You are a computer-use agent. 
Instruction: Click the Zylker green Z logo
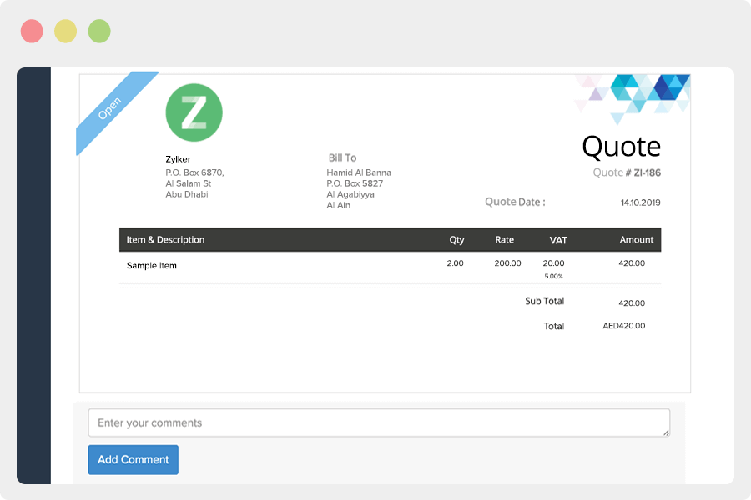[x=194, y=112]
